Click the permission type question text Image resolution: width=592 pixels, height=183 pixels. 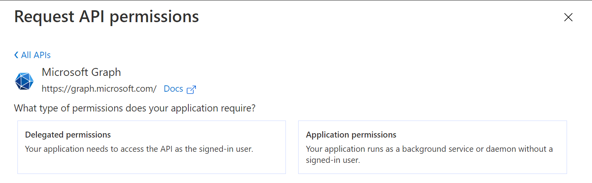[x=134, y=108]
